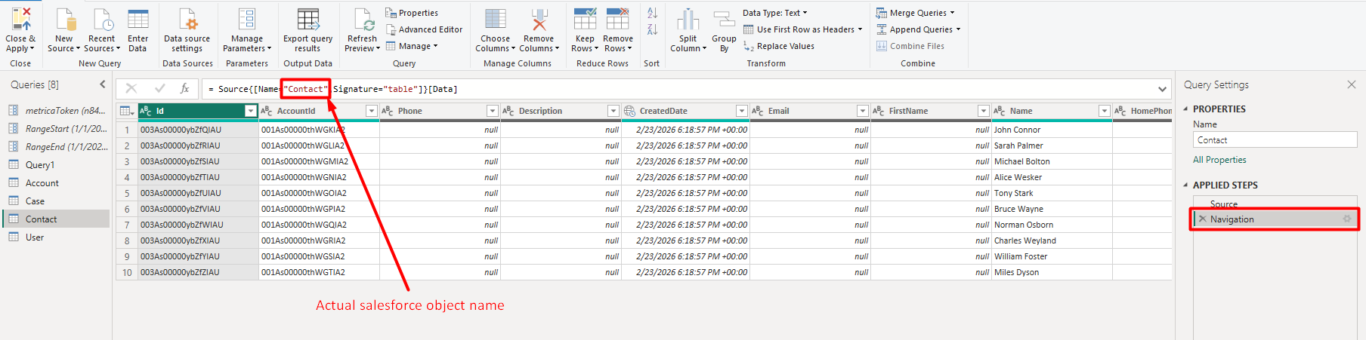The width and height of the screenshot is (1366, 340).
Task: Select the Source applied step
Action: (1223, 204)
